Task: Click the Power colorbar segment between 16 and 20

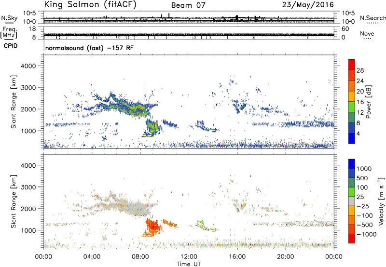Action: coord(352,96)
